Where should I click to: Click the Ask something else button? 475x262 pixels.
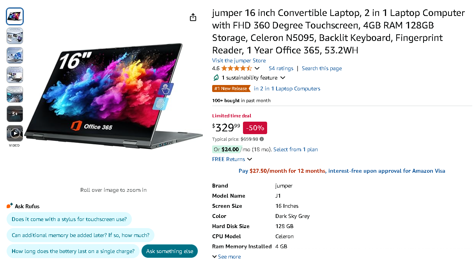tap(170, 251)
